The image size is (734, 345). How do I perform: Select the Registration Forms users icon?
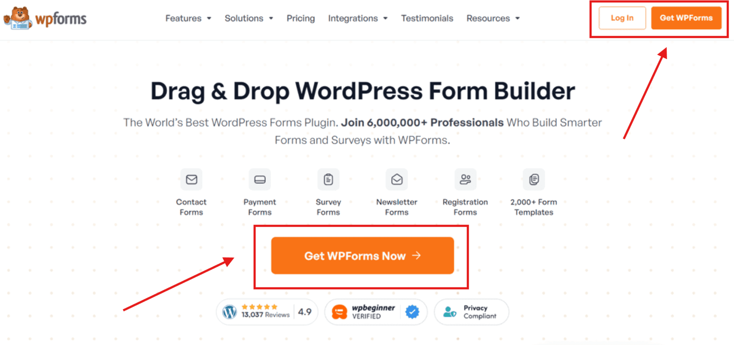[465, 180]
